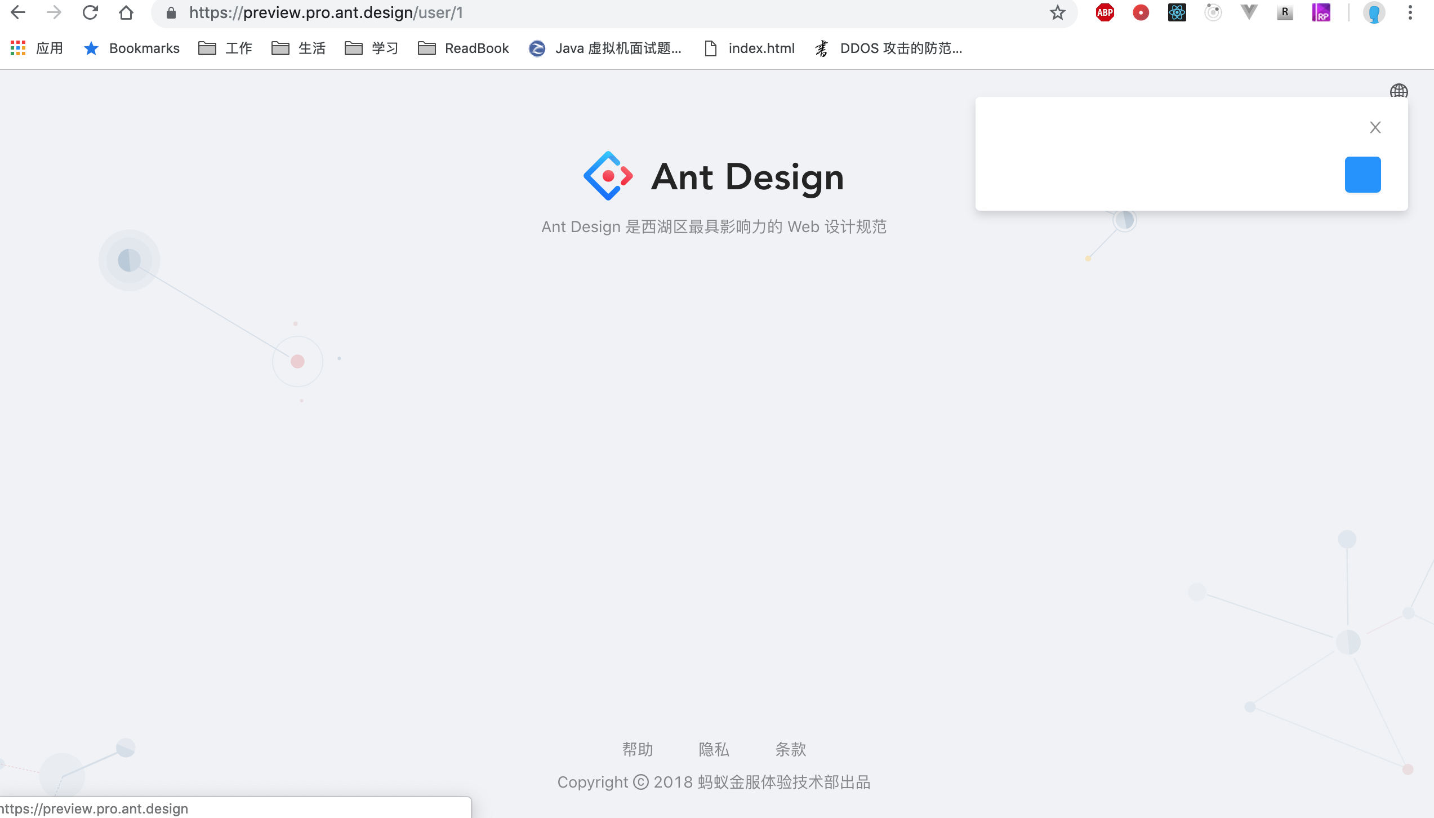Image resolution: width=1434 pixels, height=818 pixels.
Task: Open the 隐私 footer link
Action: [714, 749]
